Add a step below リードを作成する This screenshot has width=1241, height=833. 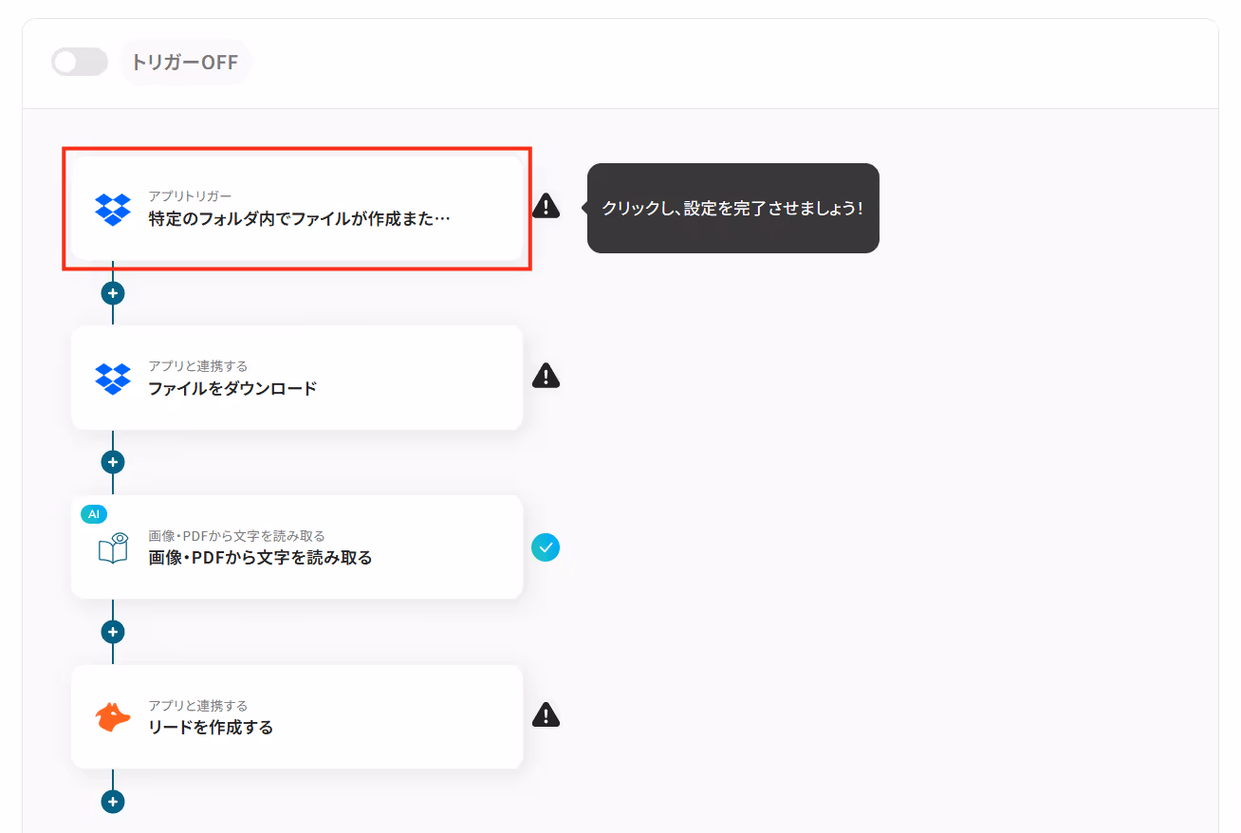113,802
